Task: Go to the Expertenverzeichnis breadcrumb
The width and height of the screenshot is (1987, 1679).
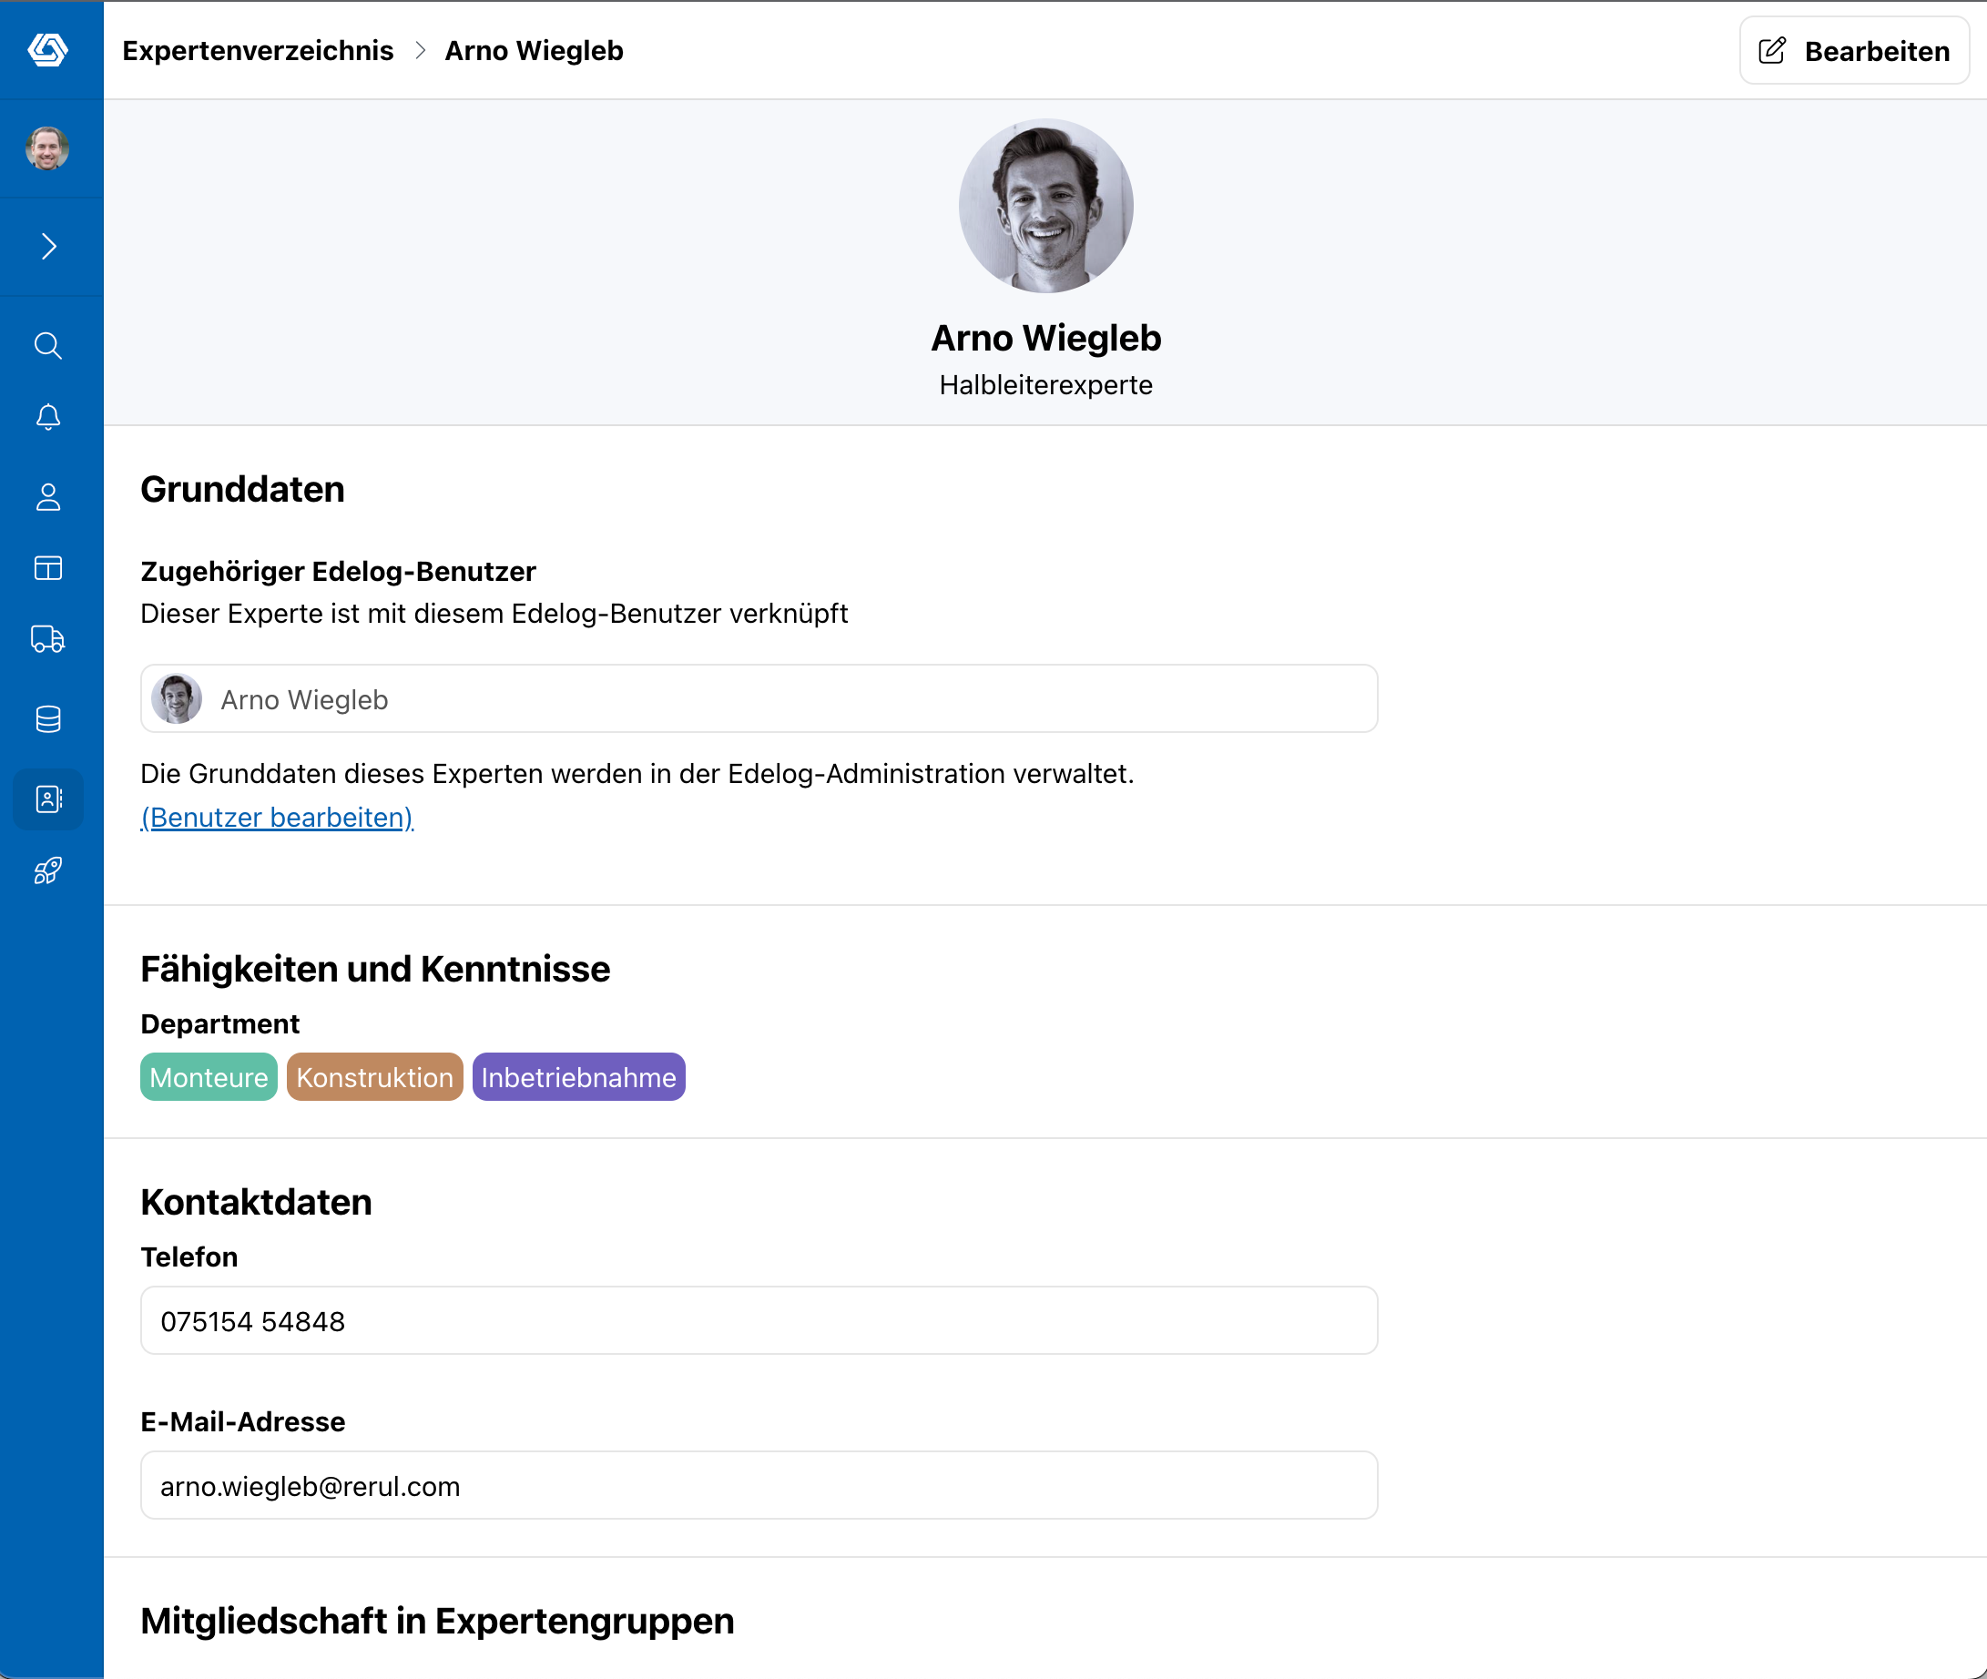Action: 258,50
